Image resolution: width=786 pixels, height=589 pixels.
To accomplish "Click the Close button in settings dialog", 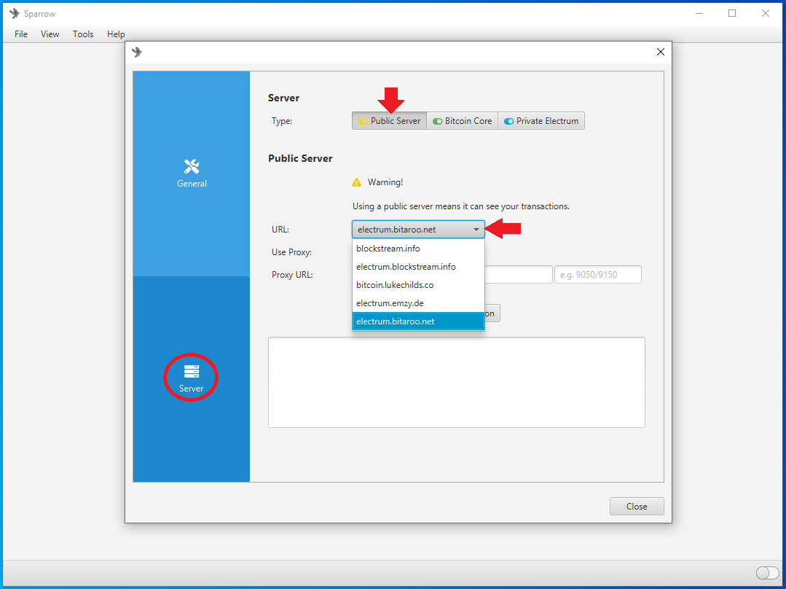I will pyautogui.click(x=637, y=506).
